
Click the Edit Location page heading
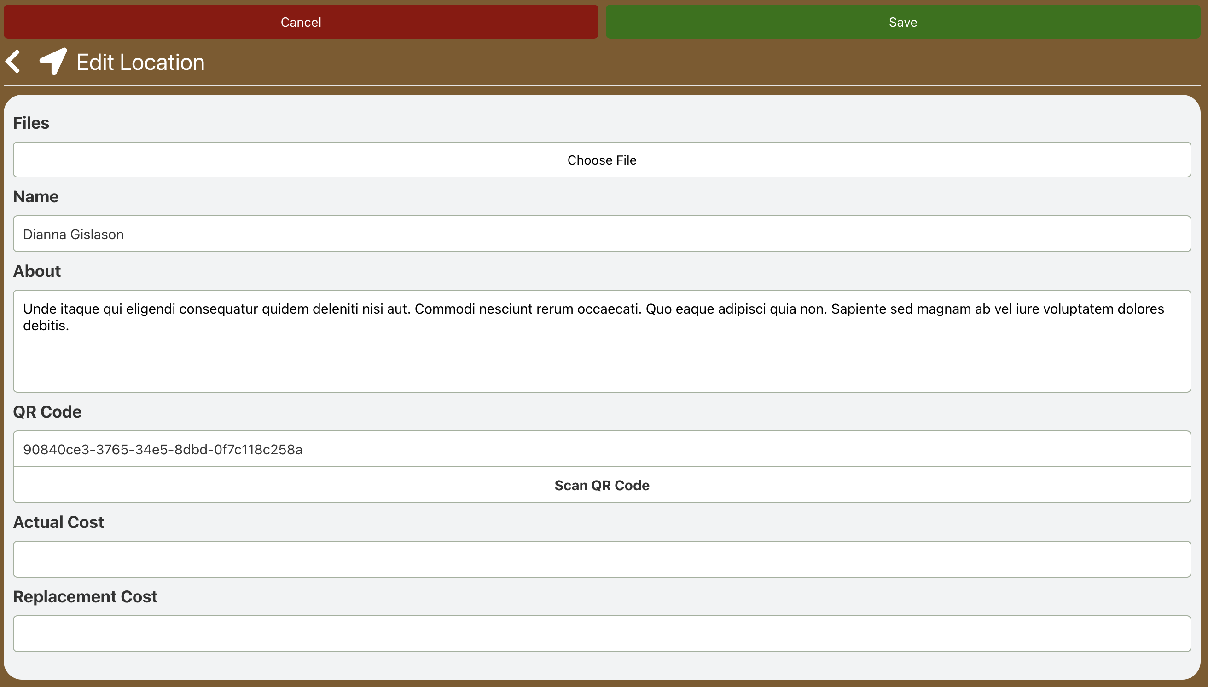140,62
